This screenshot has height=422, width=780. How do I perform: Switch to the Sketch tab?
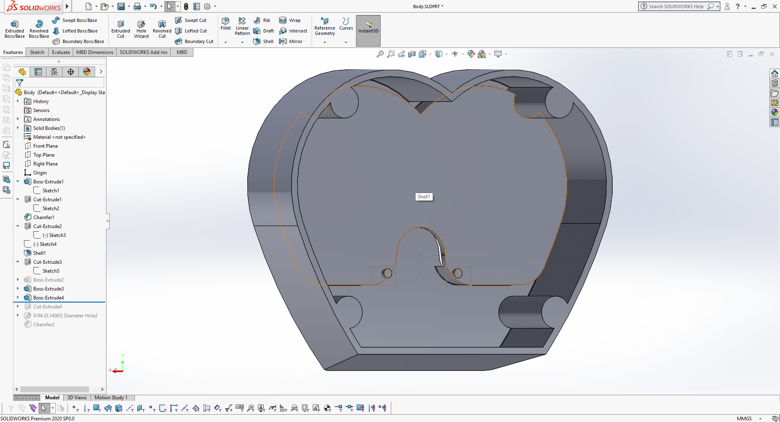point(37,52)
